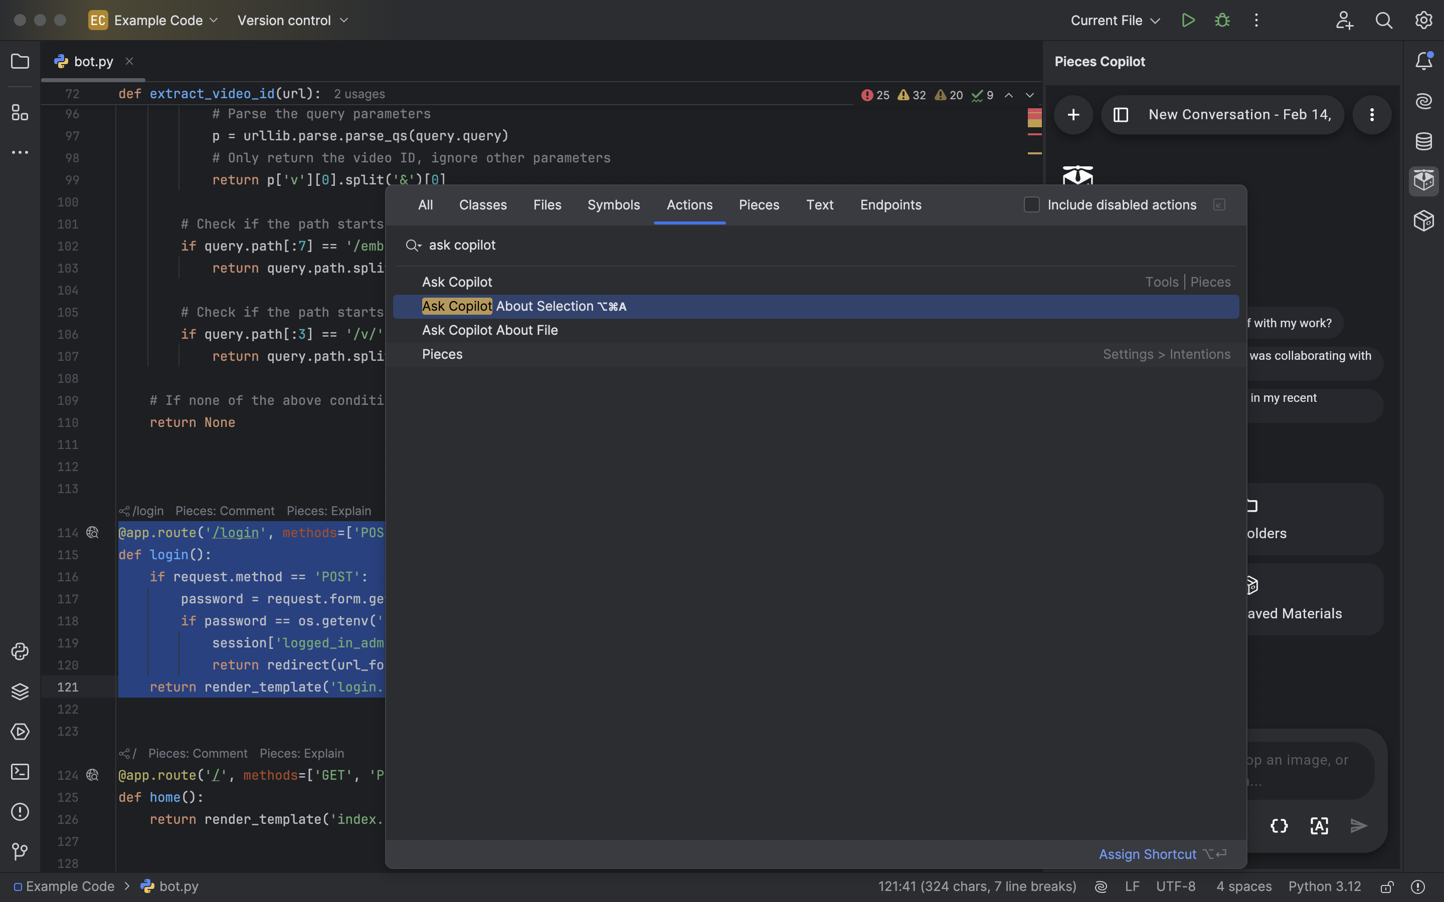Switch to the Symbols search tab
This screenshot has height=902, width=1444.
coord(613,204)
